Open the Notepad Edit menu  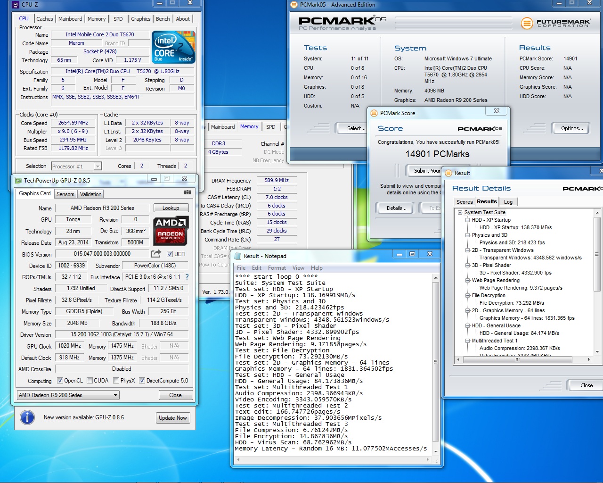click(x=257, y=267)
